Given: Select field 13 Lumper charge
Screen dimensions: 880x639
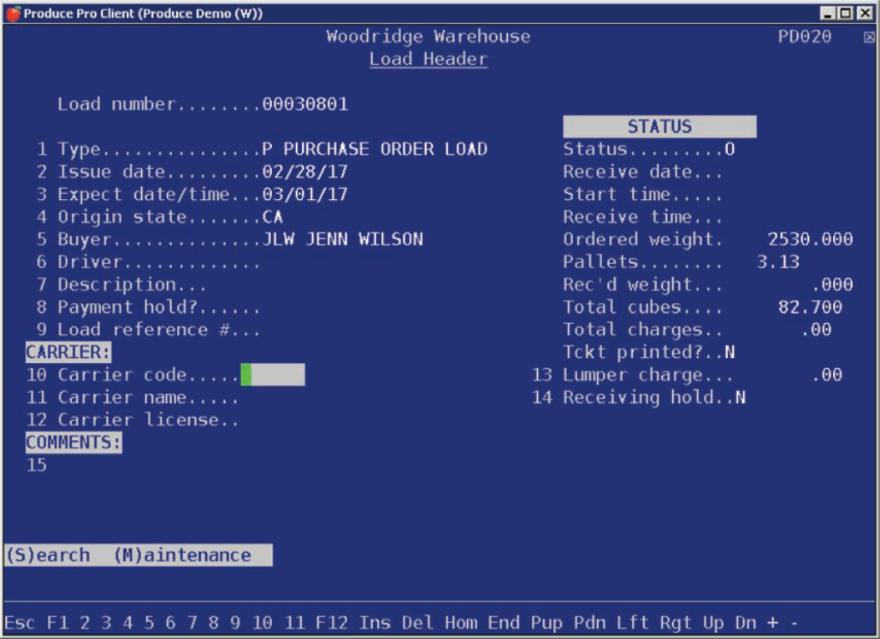Looking at the screenshot, I should (687, 374).
